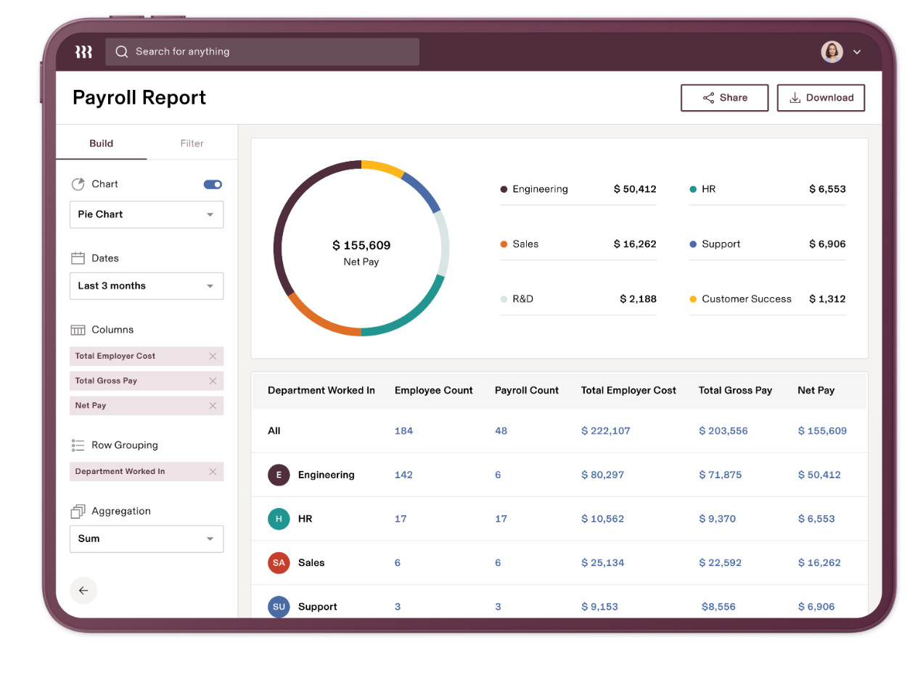Screen dimensions: 923x674
Task: Click the Engineering department avatar icon
Action: (279, 475)
